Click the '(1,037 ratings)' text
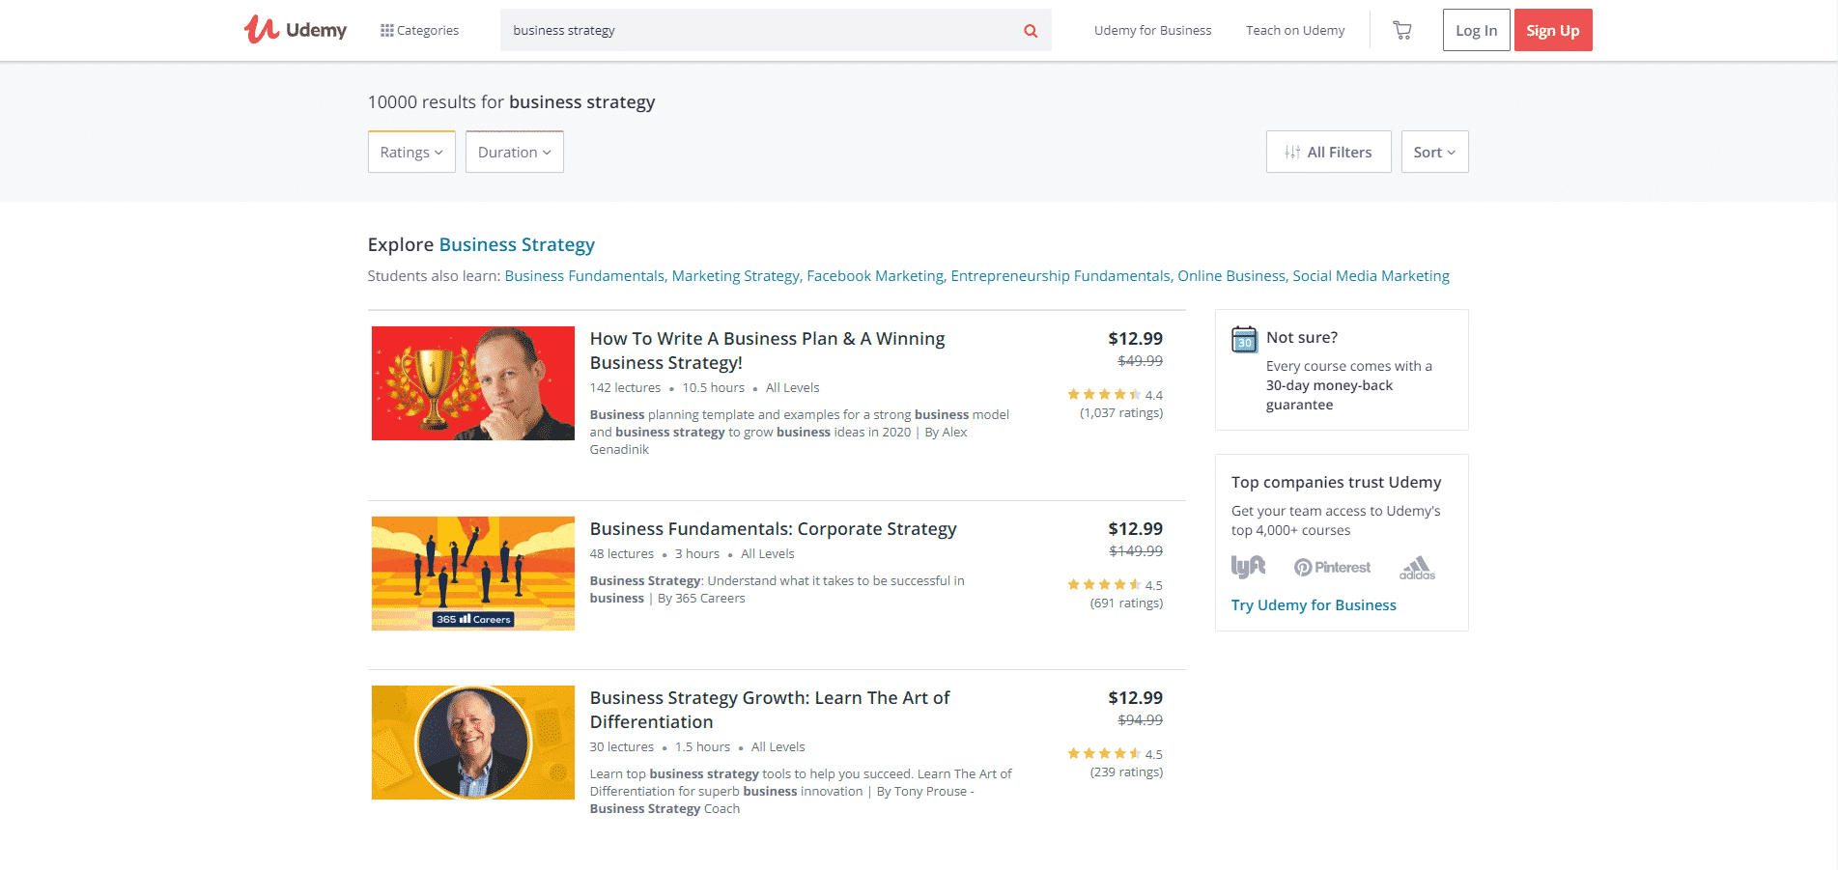1838x870 pixels. [x=1121, y=413]
